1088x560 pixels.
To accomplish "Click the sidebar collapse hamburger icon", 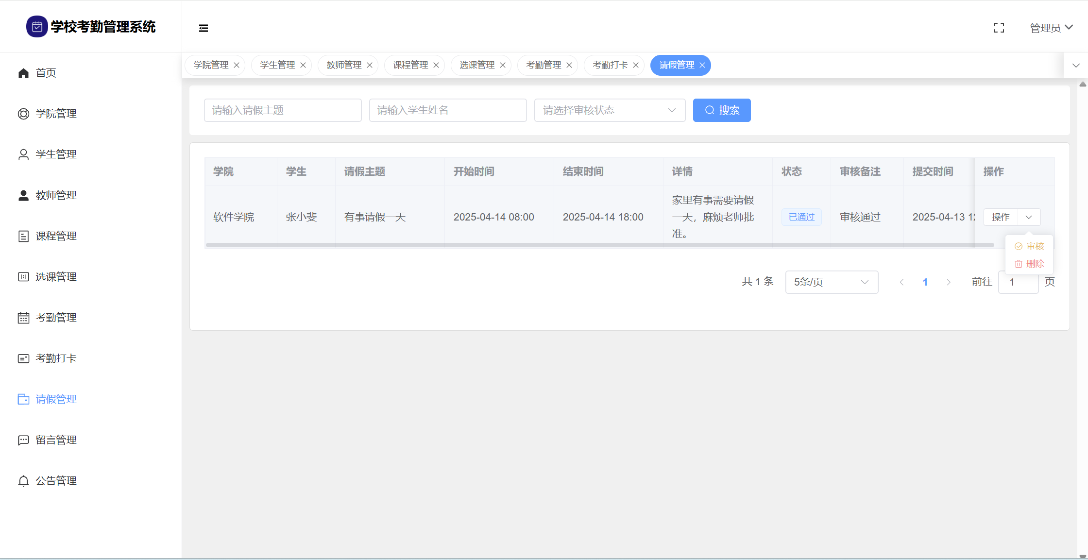I will point(204,28).
